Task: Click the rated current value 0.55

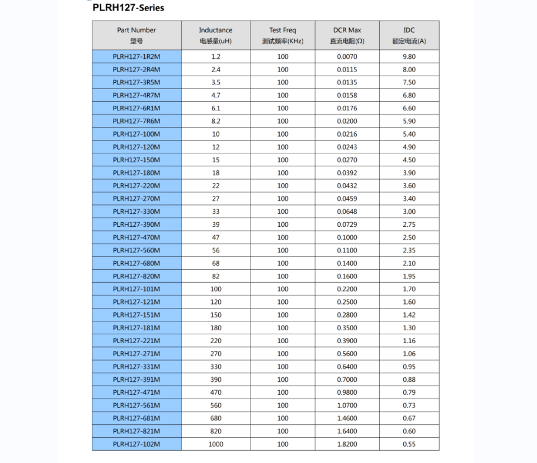Action: 409,445
